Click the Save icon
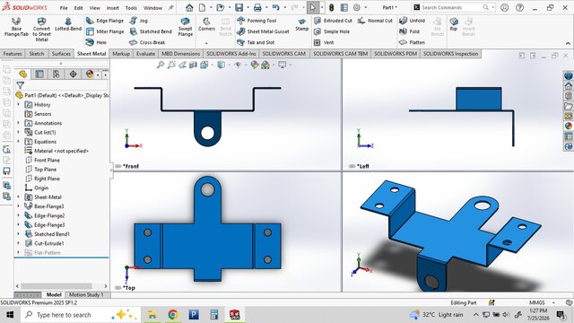 pyautogui.click(x=239, y=7)
